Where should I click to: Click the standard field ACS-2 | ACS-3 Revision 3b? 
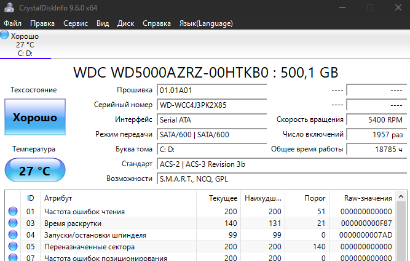point(282,164)
